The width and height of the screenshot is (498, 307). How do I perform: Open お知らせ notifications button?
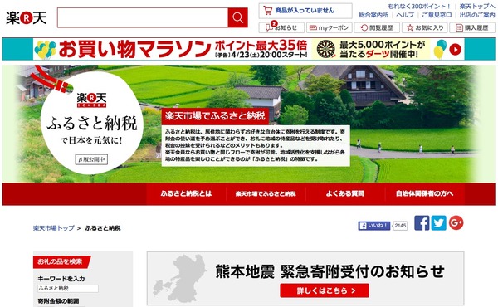(x=281, y=28)
